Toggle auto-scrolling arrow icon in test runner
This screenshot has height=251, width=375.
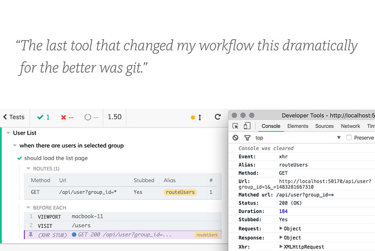click(199, 117)
